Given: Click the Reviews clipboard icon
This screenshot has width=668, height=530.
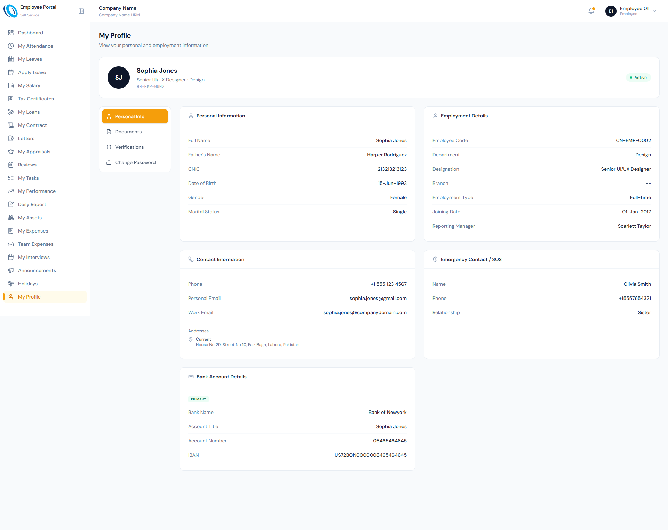Looking at the screenshot, I should tap(11, 165).
